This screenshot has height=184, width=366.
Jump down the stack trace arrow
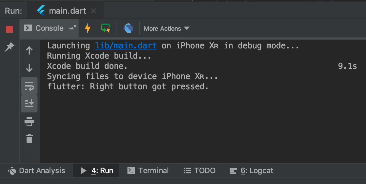(29, 68)
